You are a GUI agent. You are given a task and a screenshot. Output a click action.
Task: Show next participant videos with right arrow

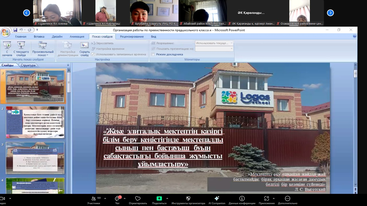tap(330, 13)
